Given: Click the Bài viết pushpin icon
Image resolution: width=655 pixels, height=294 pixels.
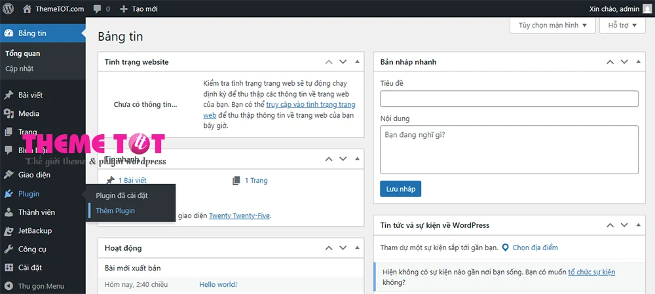Looking at the screenshot, I should pyautogui.click(x=9, y=95).
